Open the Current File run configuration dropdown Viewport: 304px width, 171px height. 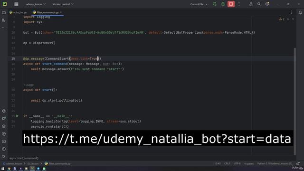pos(199,4)
